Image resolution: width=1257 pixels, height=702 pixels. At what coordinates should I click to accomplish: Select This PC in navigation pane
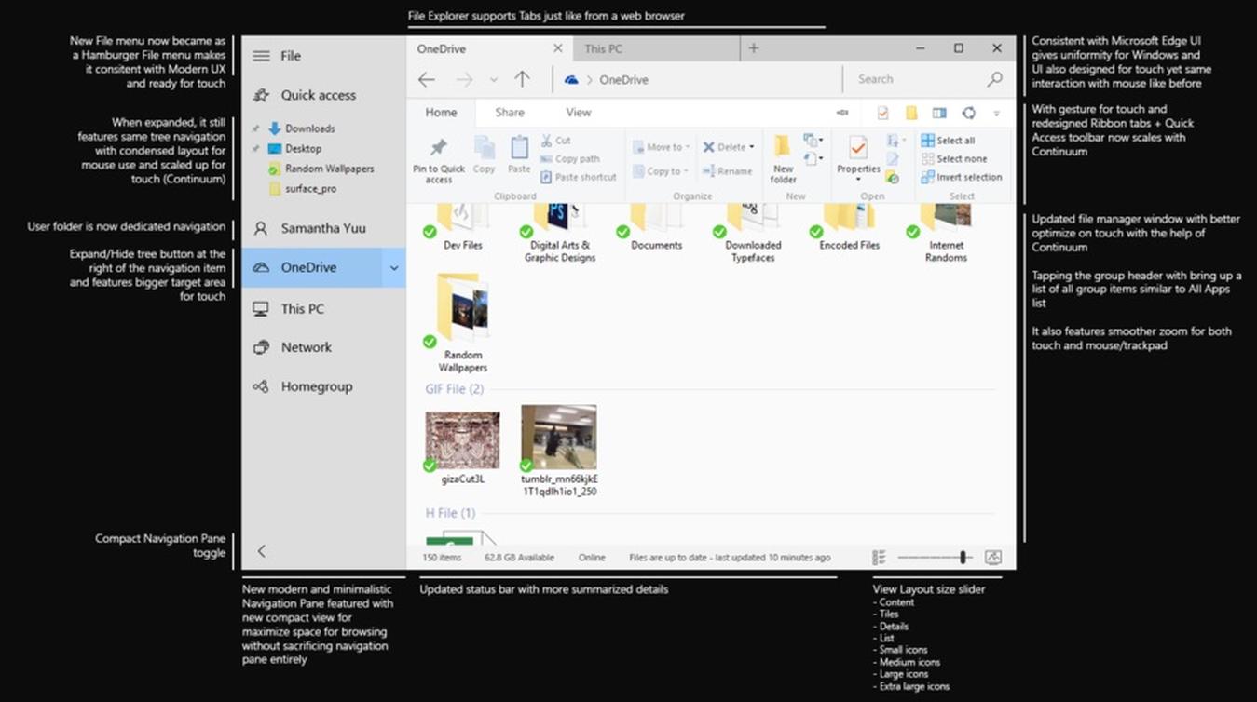pyautogui.click(x=323, y=309)
